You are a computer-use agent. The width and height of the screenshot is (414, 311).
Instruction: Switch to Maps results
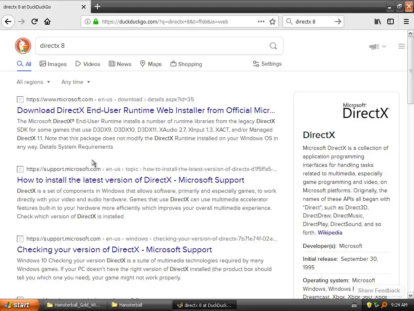(151, 64)
